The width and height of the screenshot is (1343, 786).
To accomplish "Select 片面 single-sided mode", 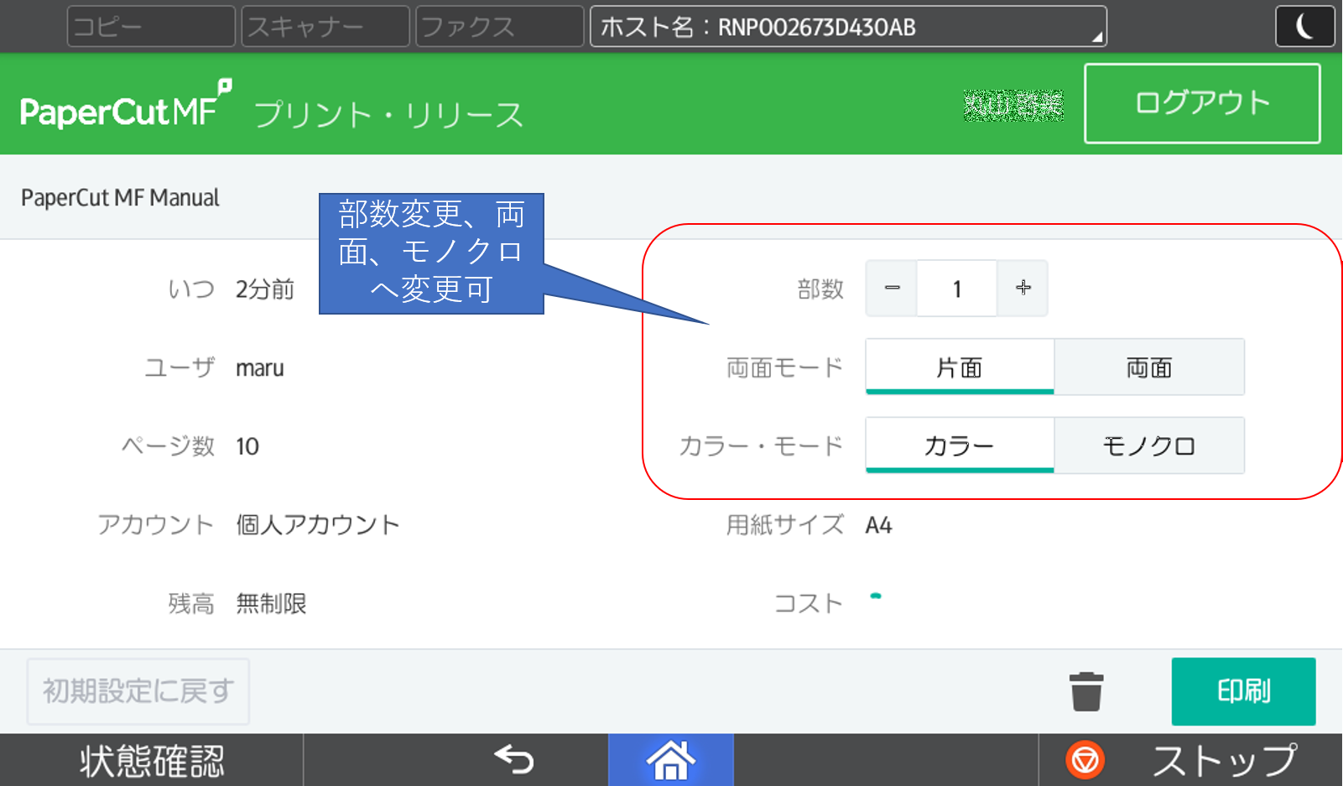I will point(960,367).
